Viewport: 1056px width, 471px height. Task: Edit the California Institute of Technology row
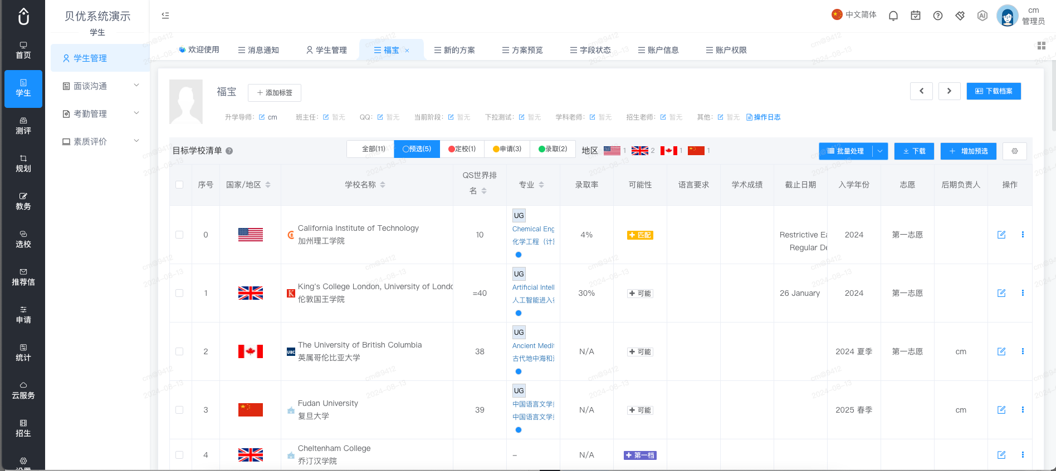pyautogui.click(x=1001, y=235)
